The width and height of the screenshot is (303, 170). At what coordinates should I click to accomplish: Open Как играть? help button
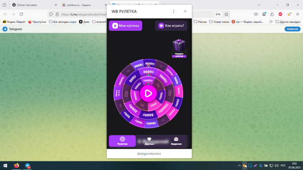pyautogui.click(x=171, y=26)
